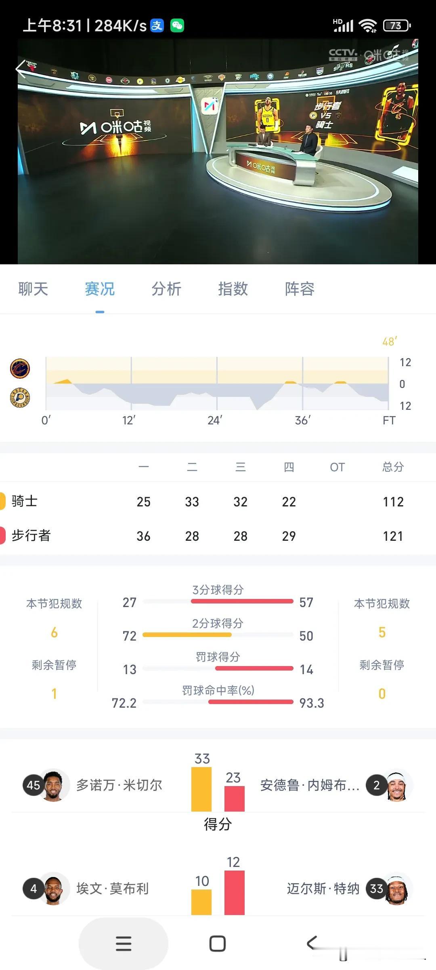Tap the back arrow over the video
Screen dimensions: 436x970
click(x=21, y=69)
